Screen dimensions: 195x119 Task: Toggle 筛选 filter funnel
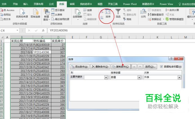coord(118,14)
